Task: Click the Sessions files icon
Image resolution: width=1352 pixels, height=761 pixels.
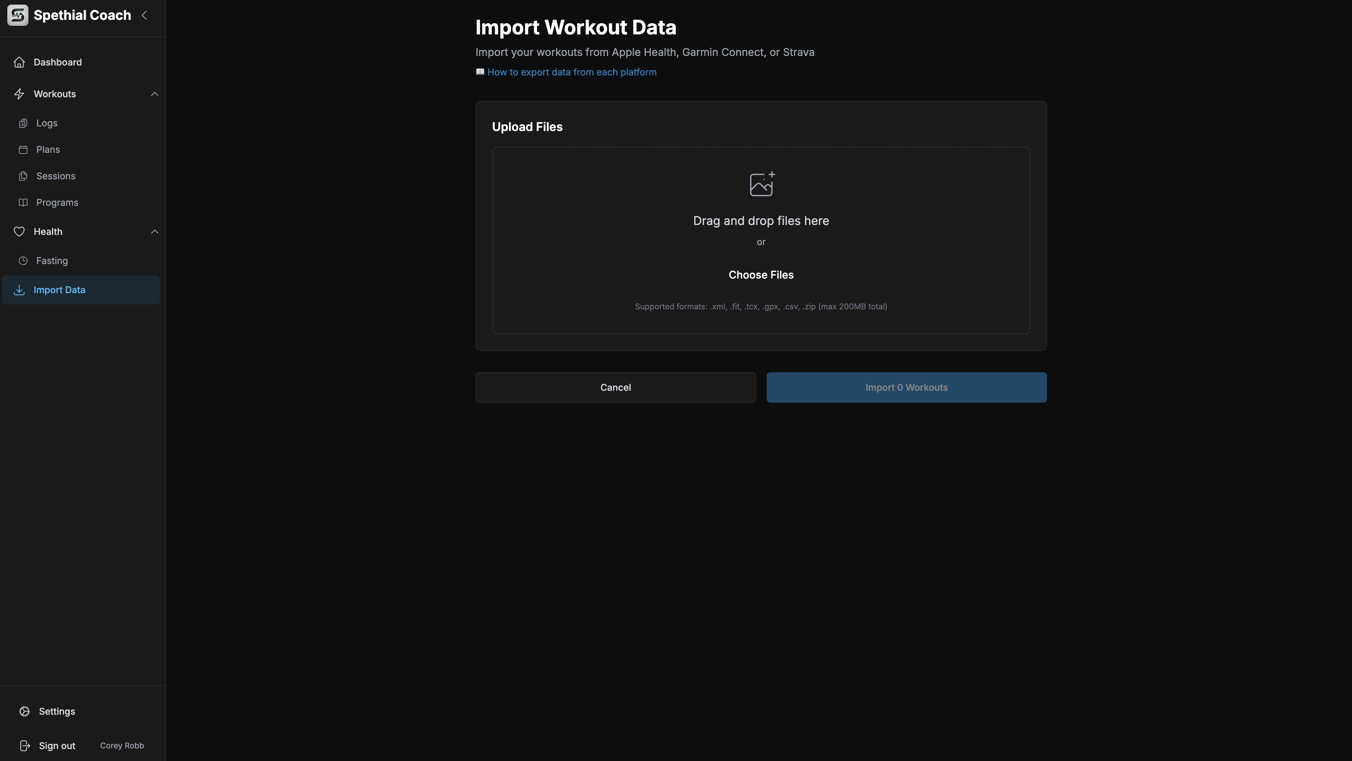Action: pos(23,176)
